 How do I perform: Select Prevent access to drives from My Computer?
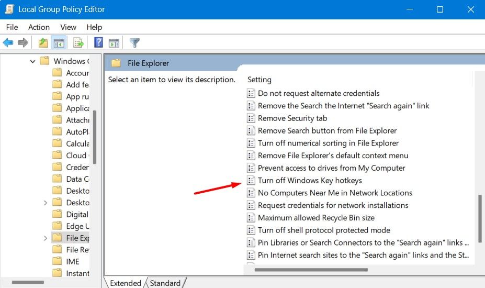(x=331, y=168)
